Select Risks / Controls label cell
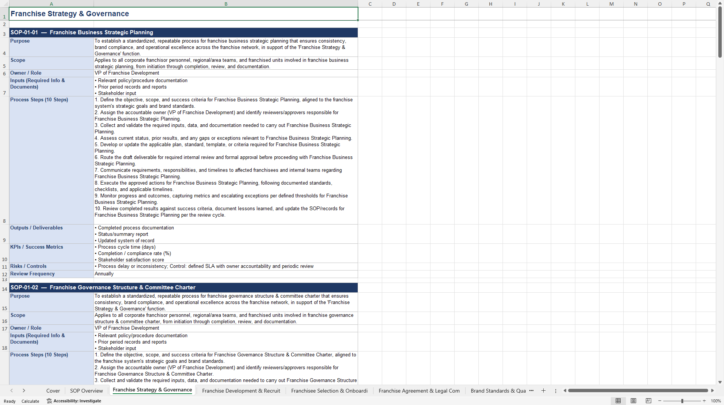Image resolution: width=724 pixels, height=405 pixels. tap(51, 266)
